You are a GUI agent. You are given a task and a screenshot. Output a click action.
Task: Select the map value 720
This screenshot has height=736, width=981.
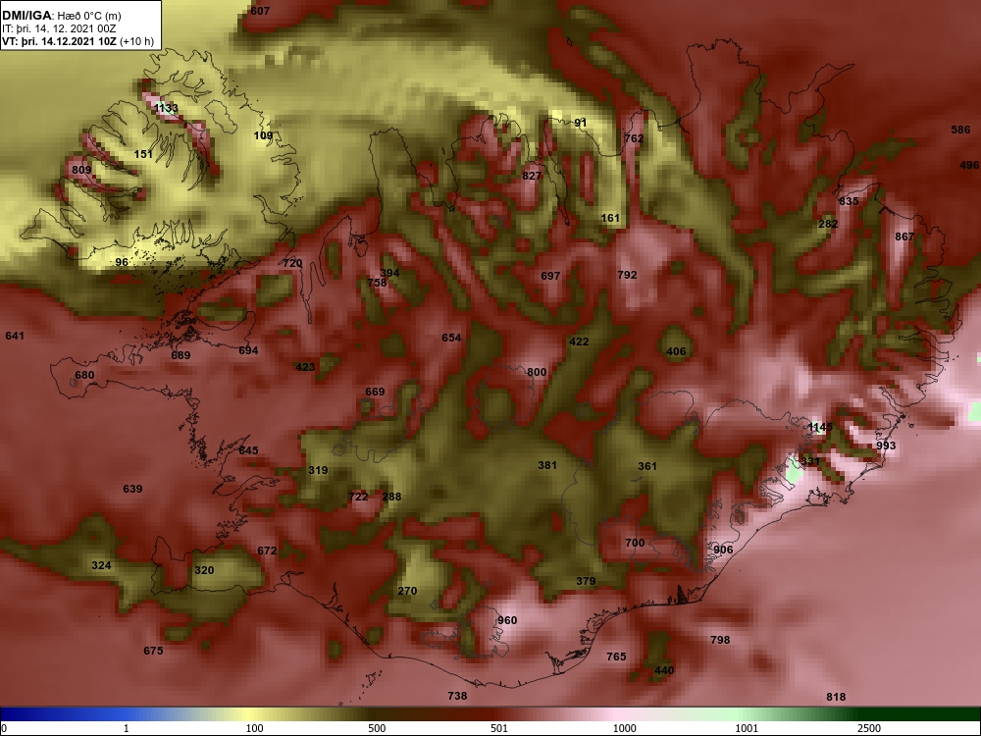(x=292, y=263)
